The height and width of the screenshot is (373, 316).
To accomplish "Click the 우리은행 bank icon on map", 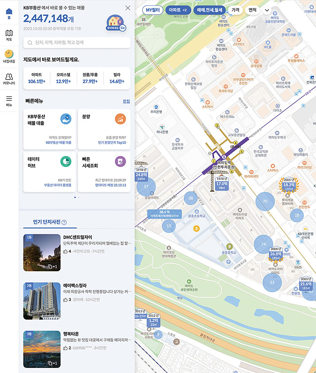I will tap(156, 107).
